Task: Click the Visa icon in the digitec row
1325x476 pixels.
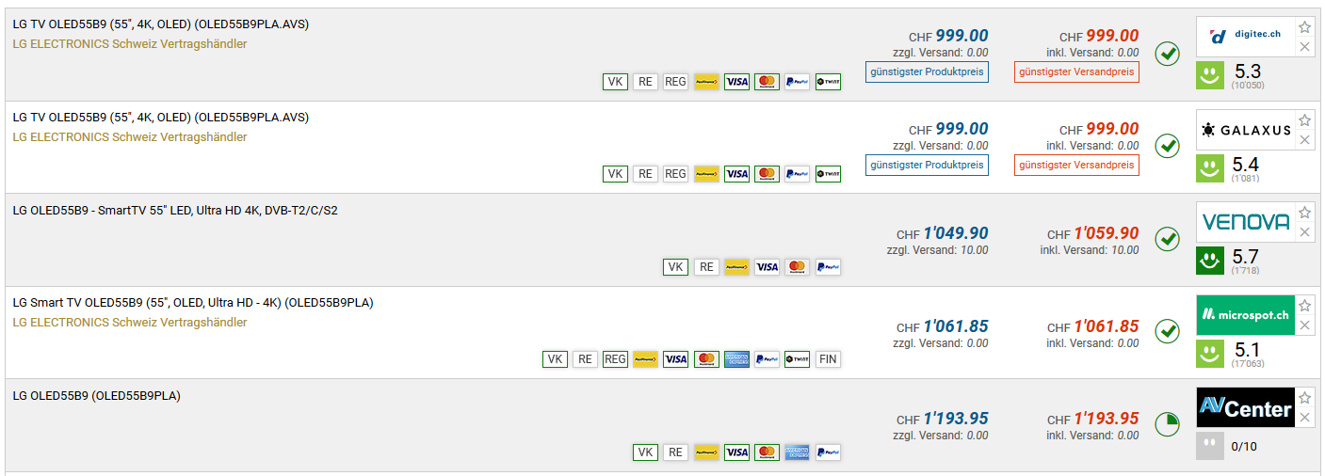Action: point(736,82)
